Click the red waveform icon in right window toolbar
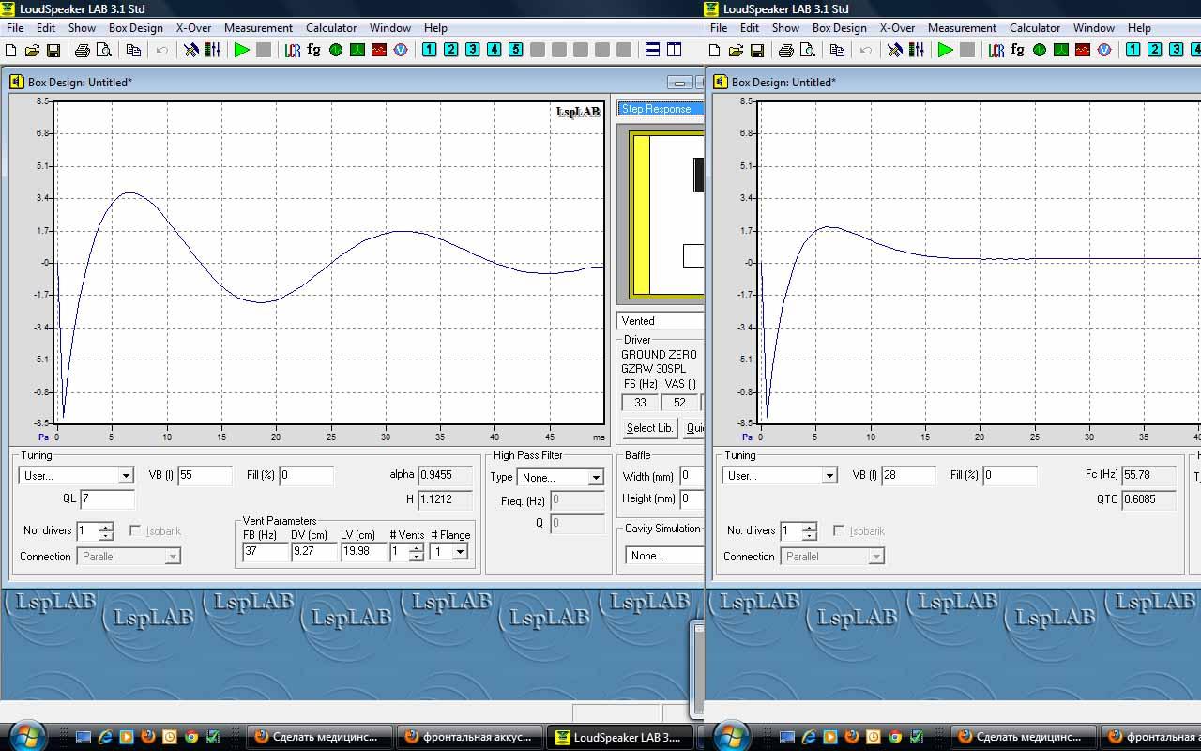This screenshot has width=1201, height=751. pos(1083,50)
